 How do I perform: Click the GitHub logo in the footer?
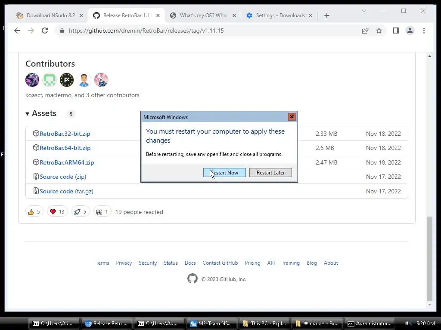click(193, 278)
